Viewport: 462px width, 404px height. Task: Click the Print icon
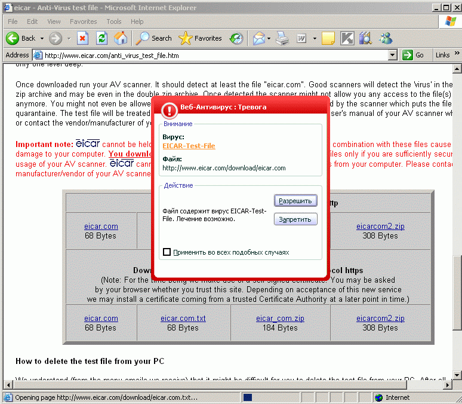coord(282,38)
